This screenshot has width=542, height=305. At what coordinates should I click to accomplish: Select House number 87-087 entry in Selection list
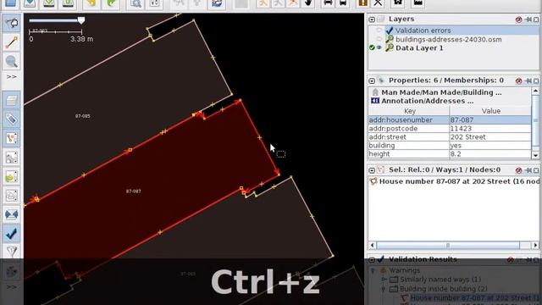tap(454, 181)
